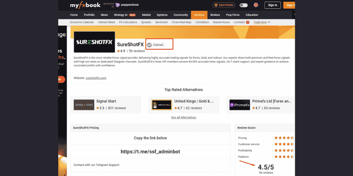The image size is (353, 176).
Task: Click the Trade Now link
Action: [260, 22]
